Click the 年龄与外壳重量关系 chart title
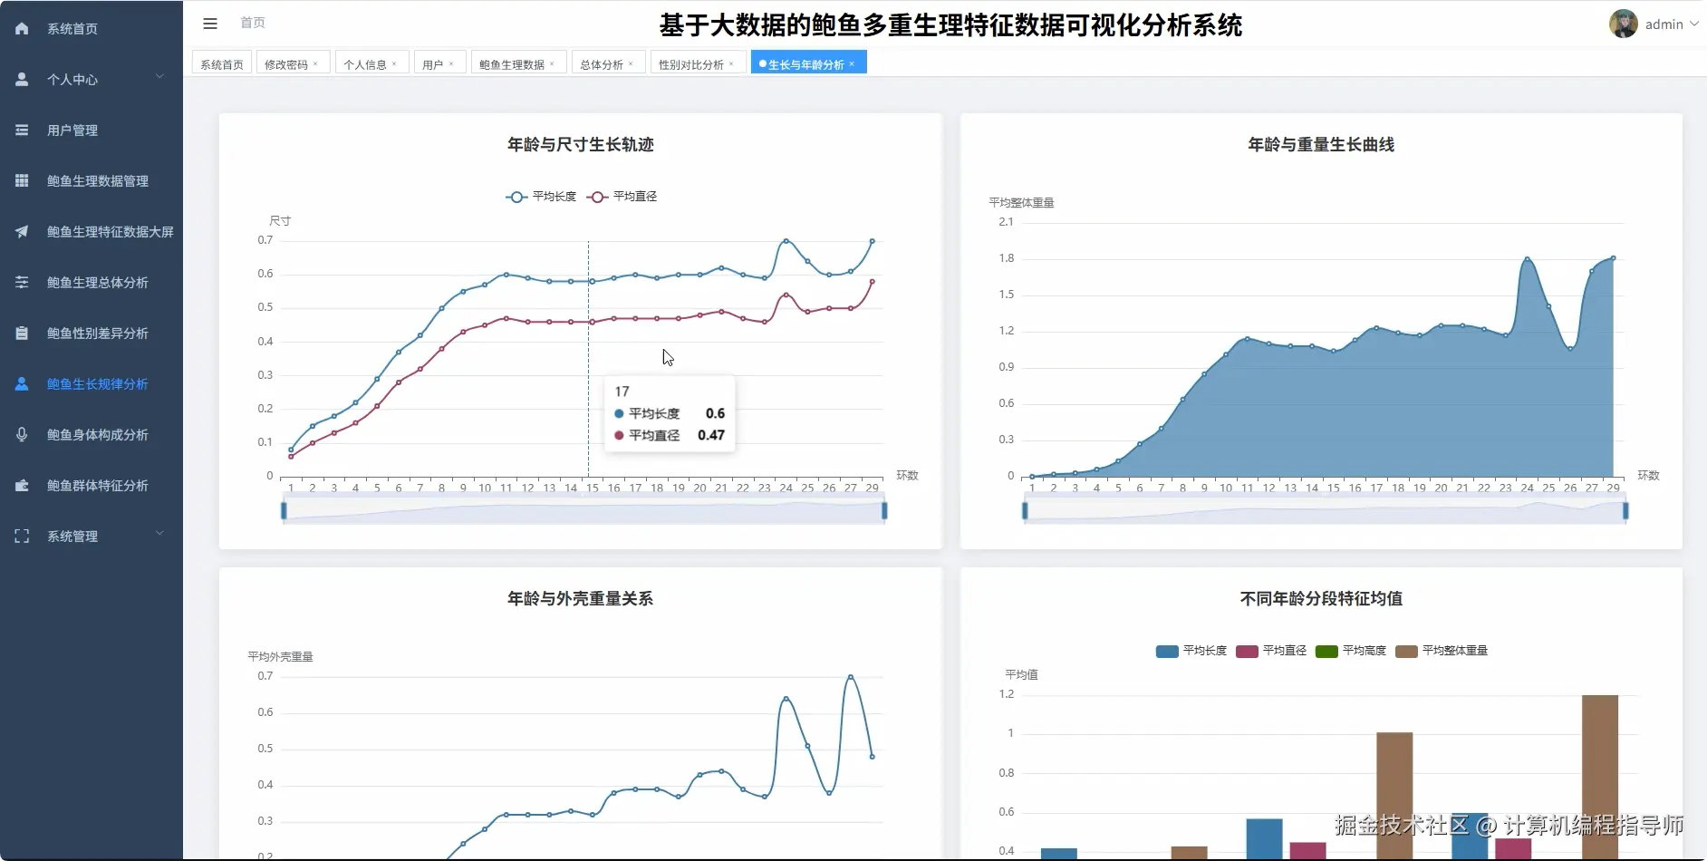This screenshot has width=1707, height=861. tap(581, 599)
